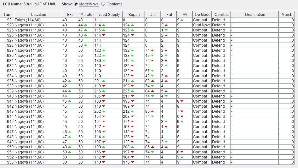Click the Fat column header
298x168 pixels.
(169, 14)
